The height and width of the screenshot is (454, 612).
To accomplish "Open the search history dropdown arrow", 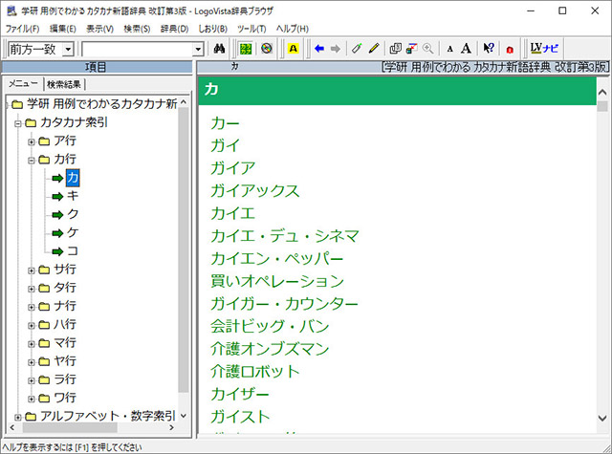I will [x=198, y=50].
